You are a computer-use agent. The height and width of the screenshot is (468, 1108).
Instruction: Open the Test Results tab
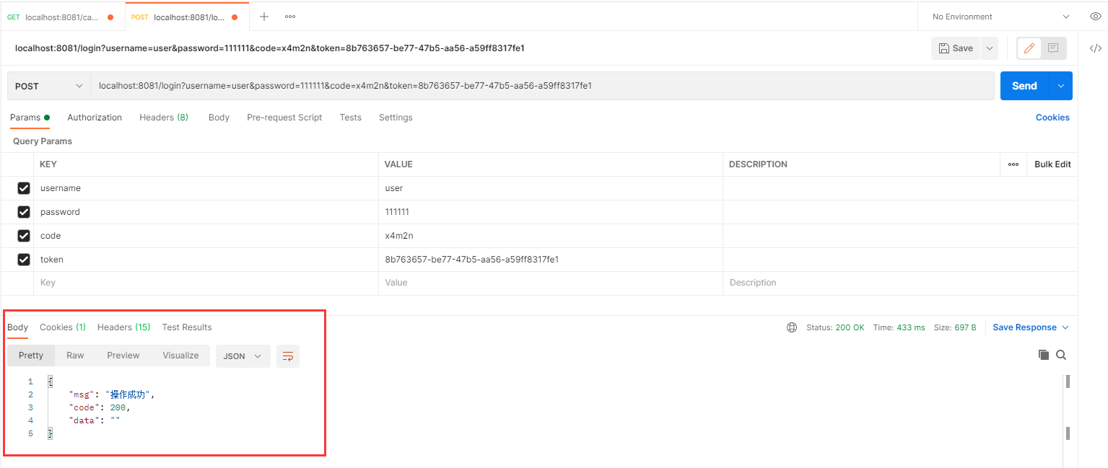[187, 327]
